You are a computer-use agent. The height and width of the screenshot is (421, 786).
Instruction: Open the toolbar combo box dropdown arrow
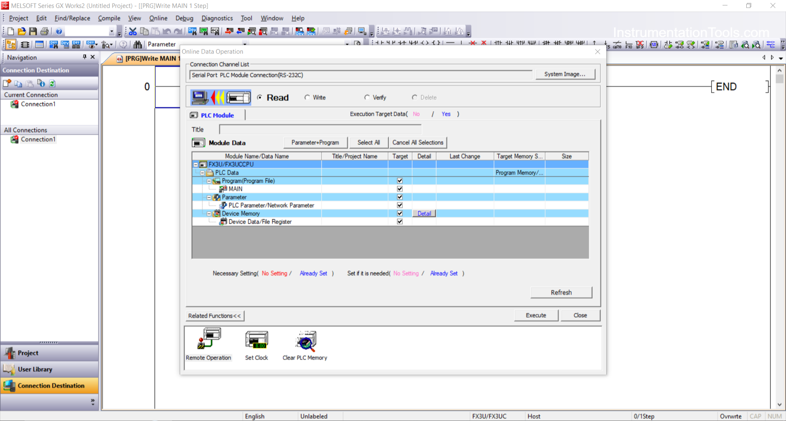[x=111, y=31]
